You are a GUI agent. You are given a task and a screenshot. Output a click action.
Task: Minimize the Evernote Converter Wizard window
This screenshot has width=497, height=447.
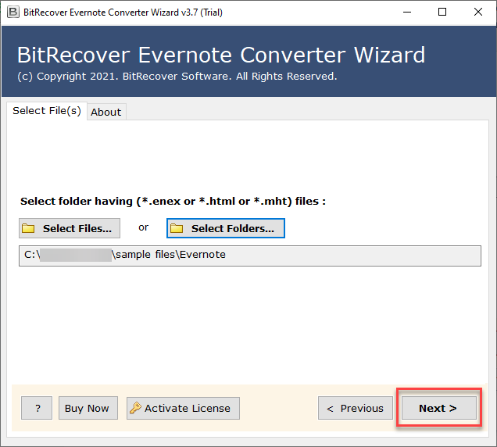(x=407, y=12)
